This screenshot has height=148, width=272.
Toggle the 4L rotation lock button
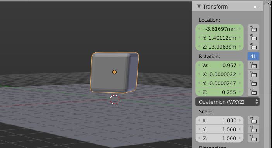pyautogui.click(x=253, y=56)
